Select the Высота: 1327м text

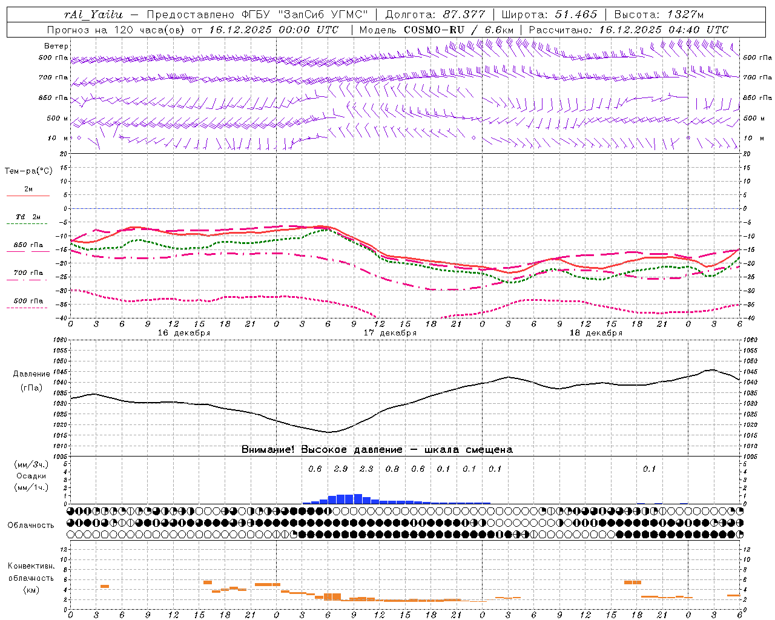[x=659, y=15]
